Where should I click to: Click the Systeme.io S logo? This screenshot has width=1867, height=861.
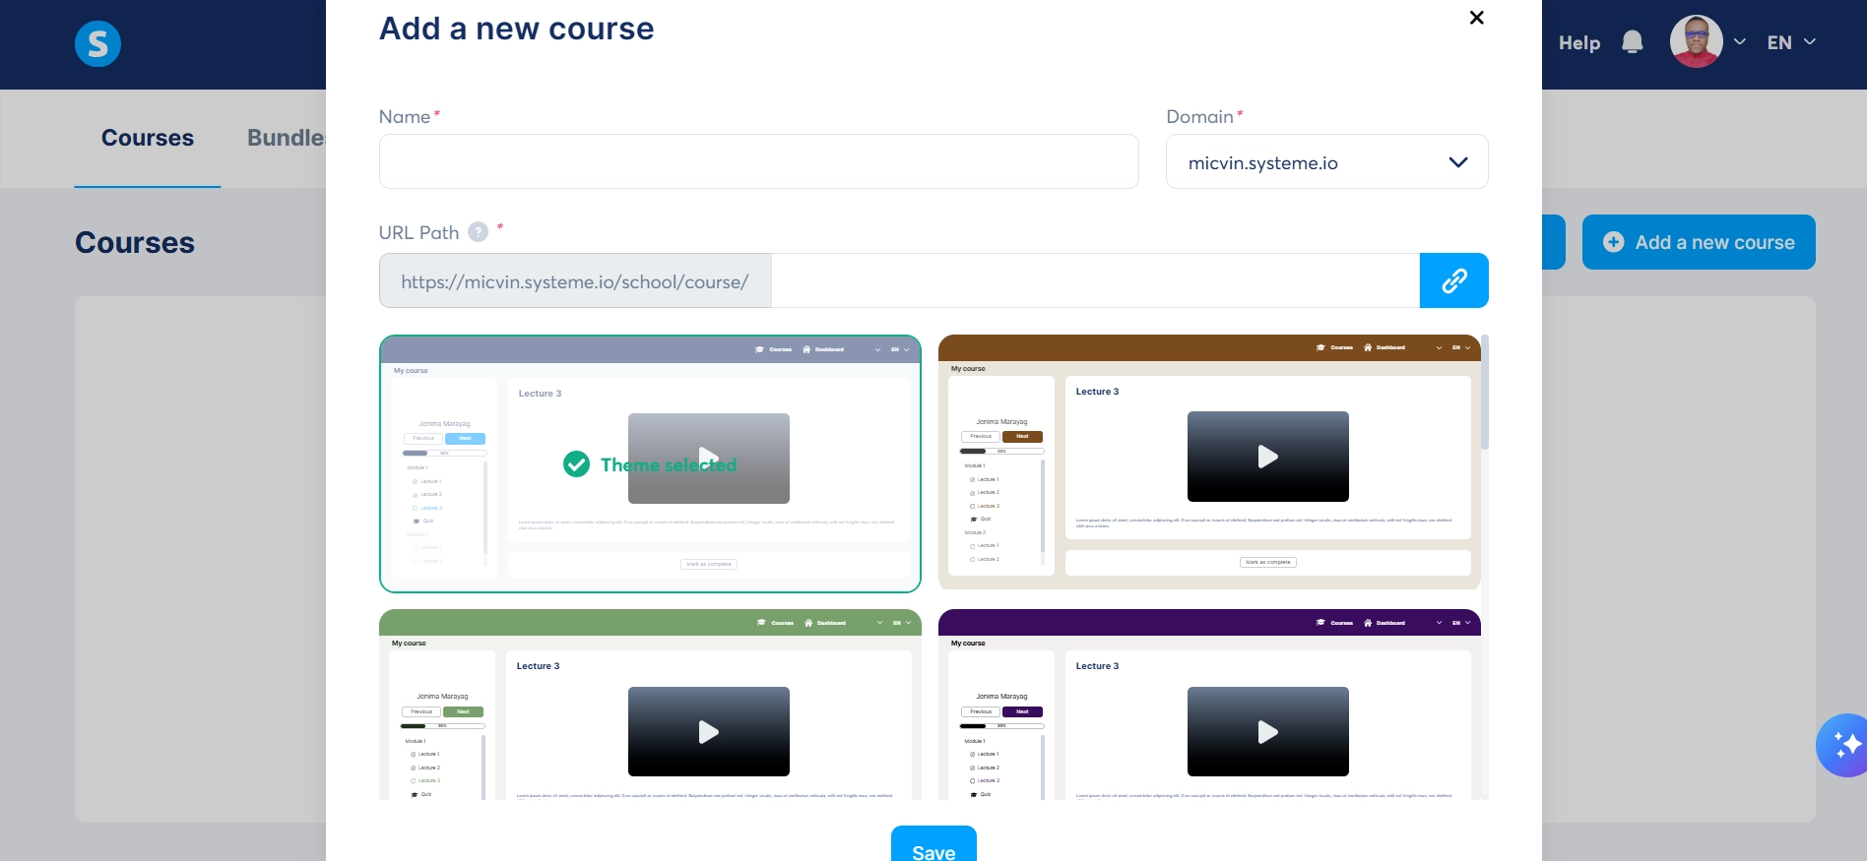tap(97, 44)
